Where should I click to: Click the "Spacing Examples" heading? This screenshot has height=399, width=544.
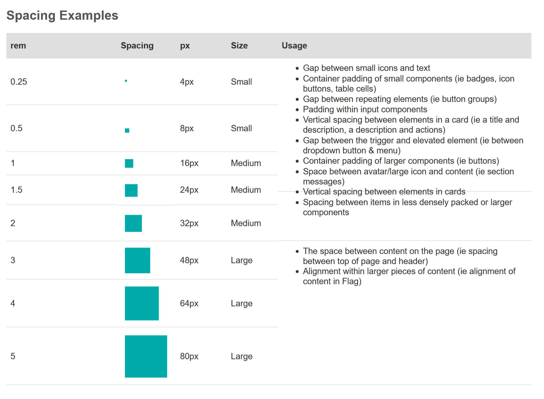click(62, 15)
